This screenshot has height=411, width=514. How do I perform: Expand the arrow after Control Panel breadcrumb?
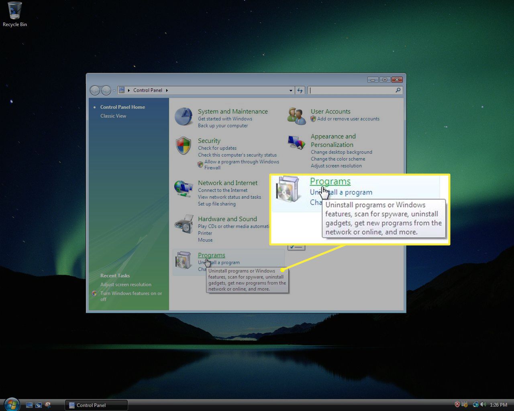coord(167,90)
